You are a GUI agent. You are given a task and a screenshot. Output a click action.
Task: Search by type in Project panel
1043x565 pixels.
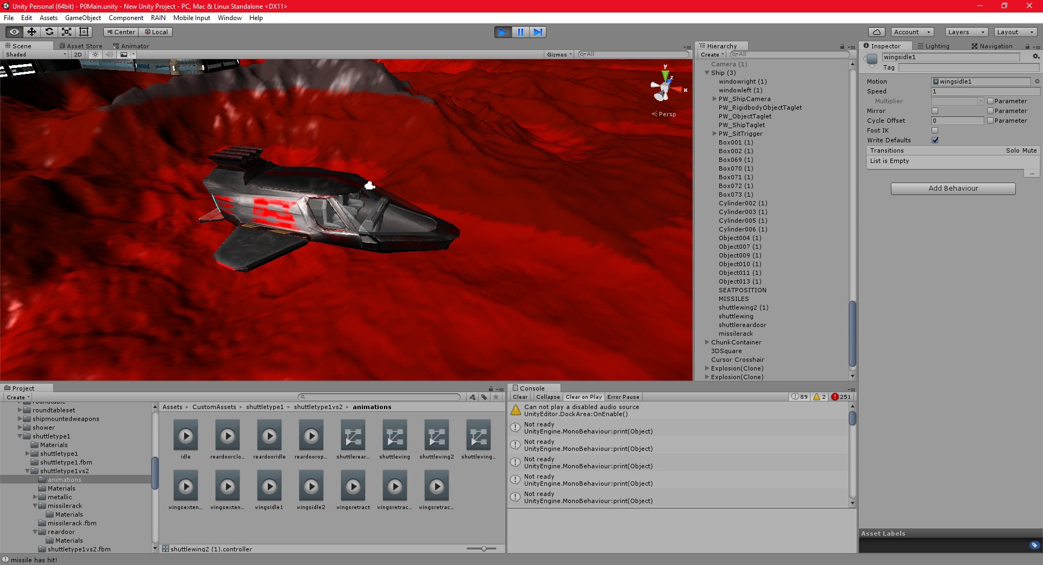coord(473,397)
